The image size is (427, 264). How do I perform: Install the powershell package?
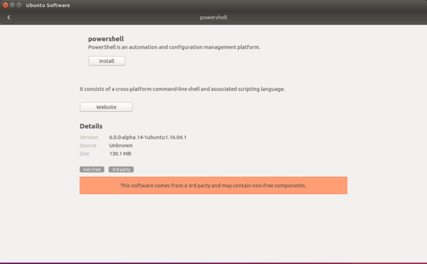click(106, 61)
